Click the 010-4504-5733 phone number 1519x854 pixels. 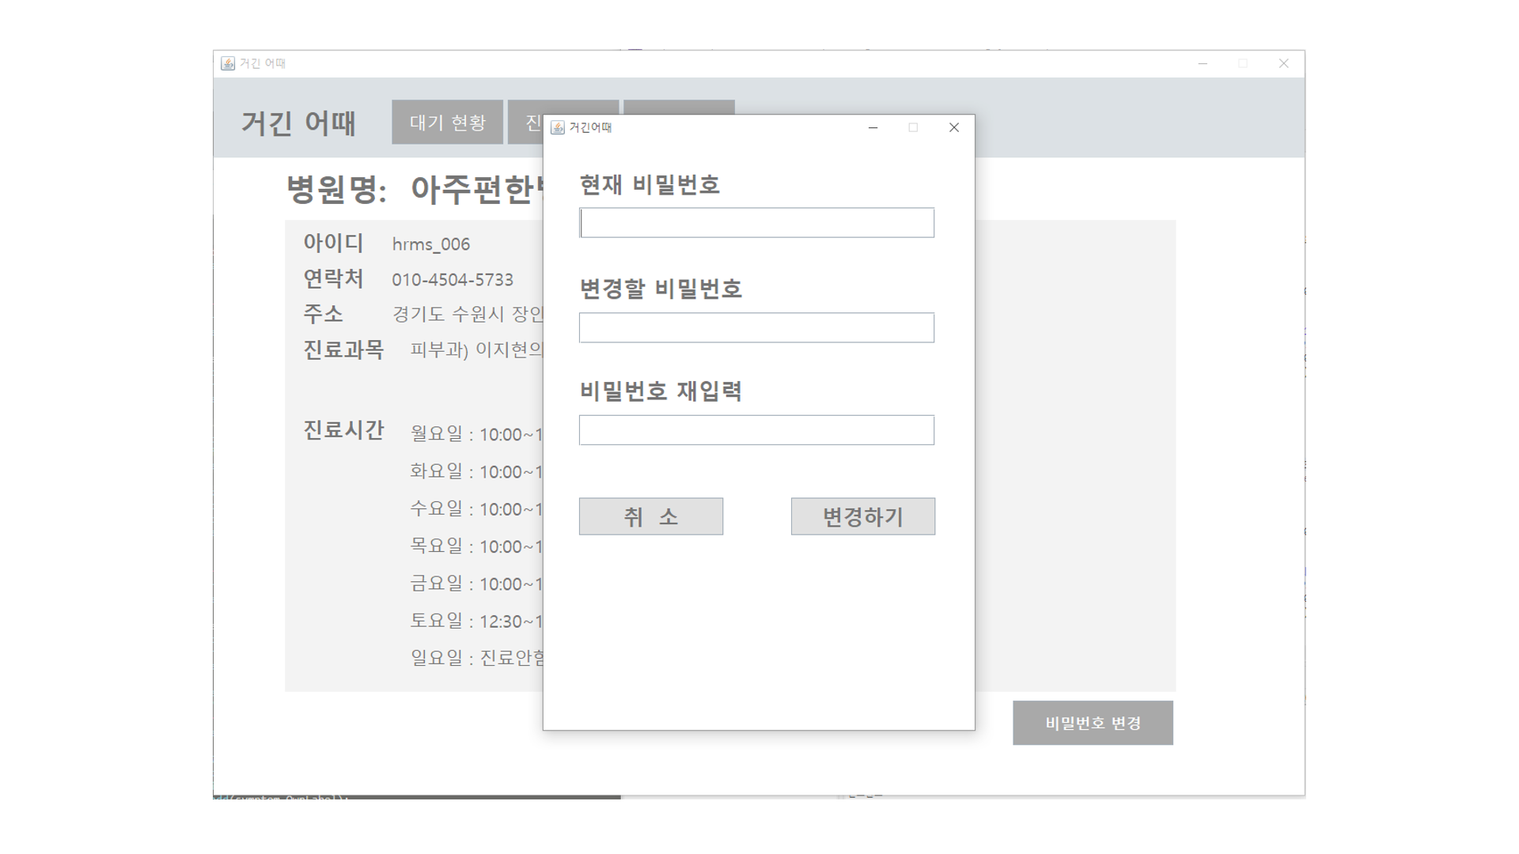(x=453, y=280)
